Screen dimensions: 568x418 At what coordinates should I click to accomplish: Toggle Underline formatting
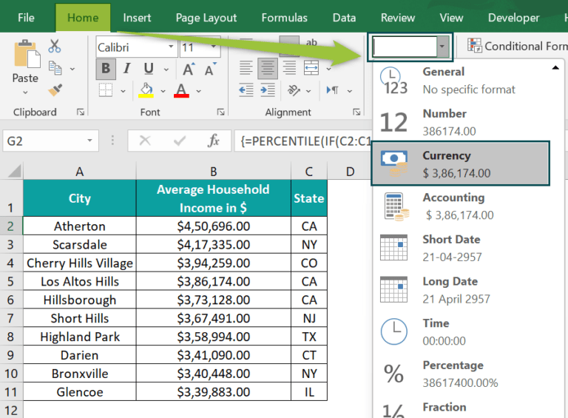coord(149,69)
